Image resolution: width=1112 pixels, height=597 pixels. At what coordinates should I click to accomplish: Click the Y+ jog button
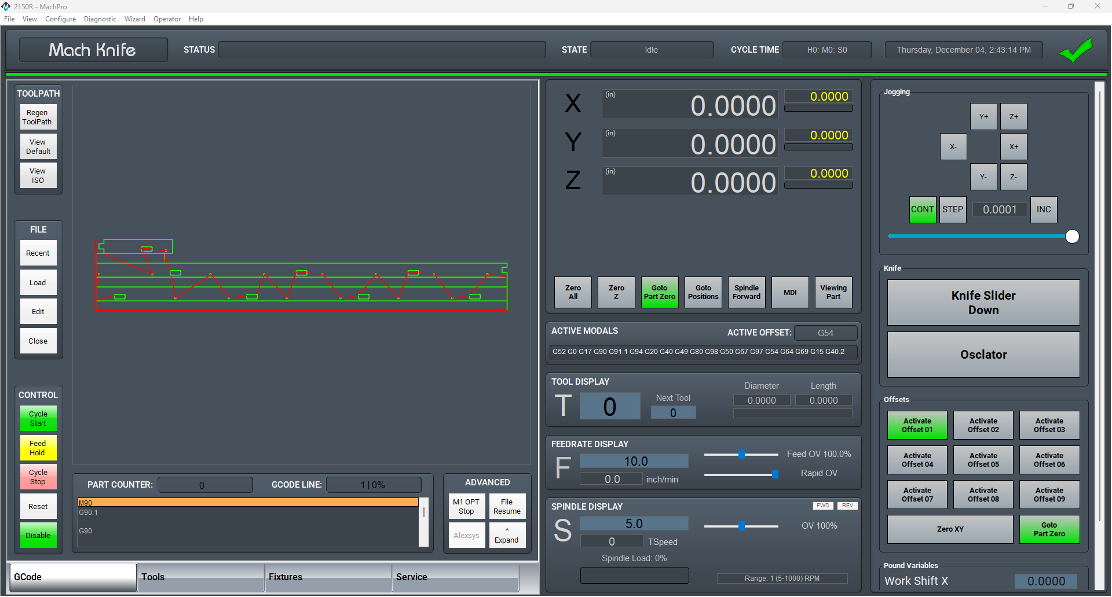click(x=983, y=117)
